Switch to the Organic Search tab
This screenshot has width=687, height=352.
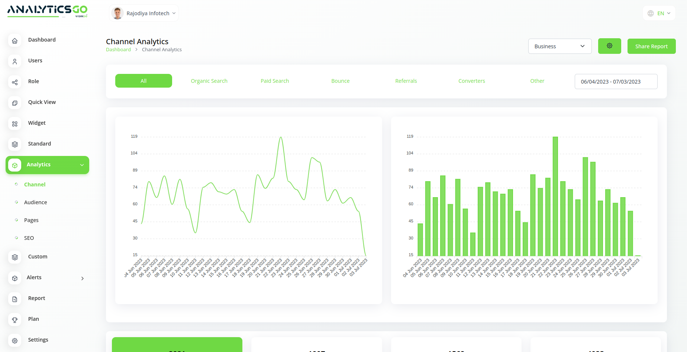209,81
